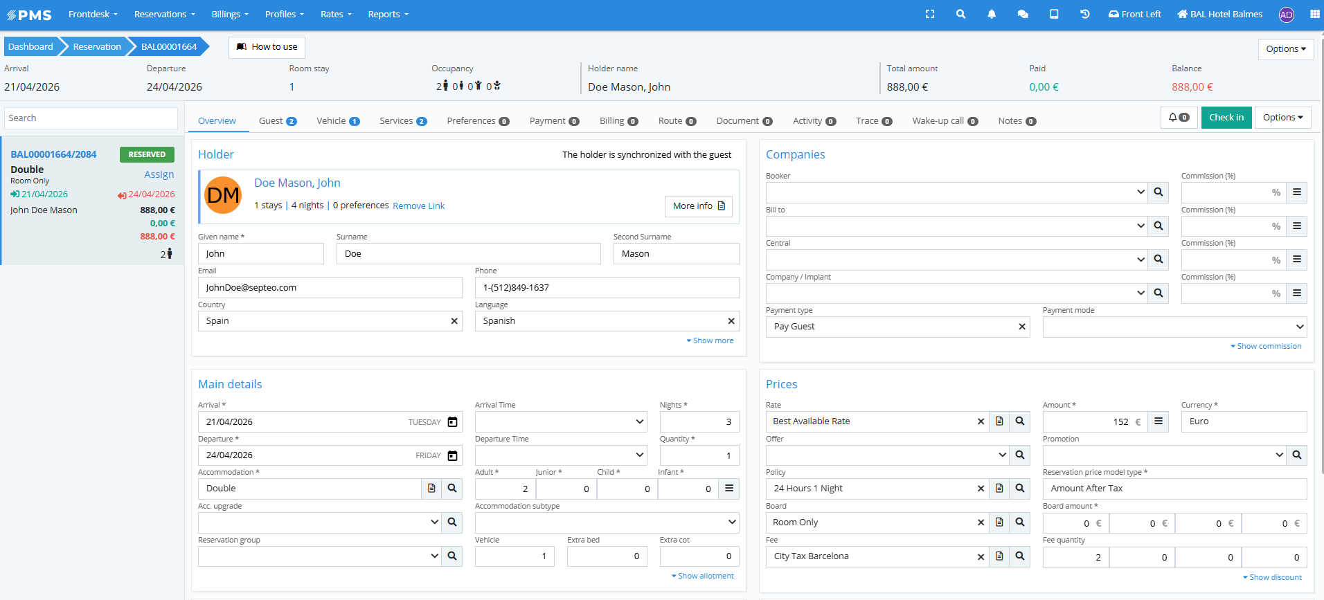View Best Available Rate details document icon
This screenshot has width=1324, height=600.
[x=999, y=421]
